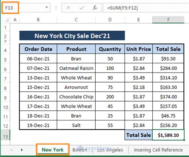Select the $1,589.10 total cell
This screenshot has width=189, height=157.
tap(168, 135)
